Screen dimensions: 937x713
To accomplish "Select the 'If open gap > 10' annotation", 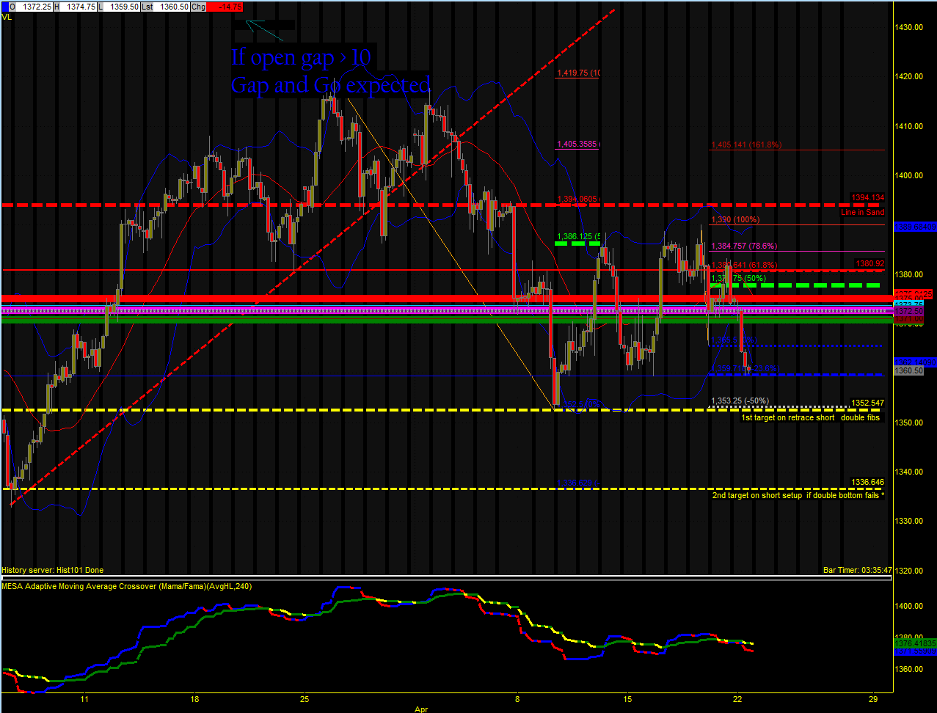I will click(x=301, y=56).
